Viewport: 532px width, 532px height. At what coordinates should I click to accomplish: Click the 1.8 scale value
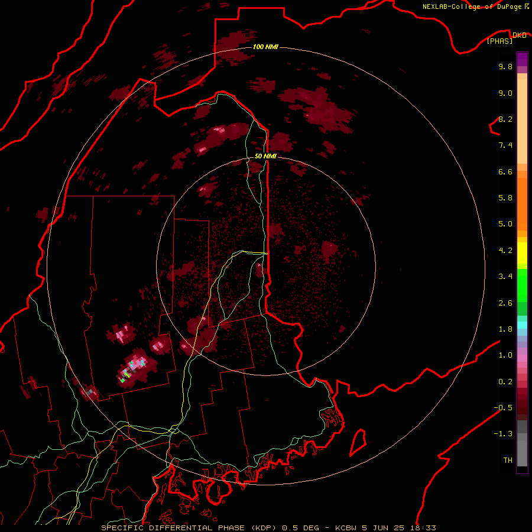click(505, 329)
